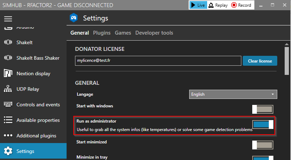Open the hamburger menu icon
The image size is (291, 160).
point(8,19)
